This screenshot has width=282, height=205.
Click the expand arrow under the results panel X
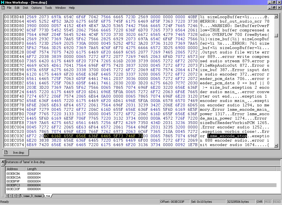[x=2, y=164]
